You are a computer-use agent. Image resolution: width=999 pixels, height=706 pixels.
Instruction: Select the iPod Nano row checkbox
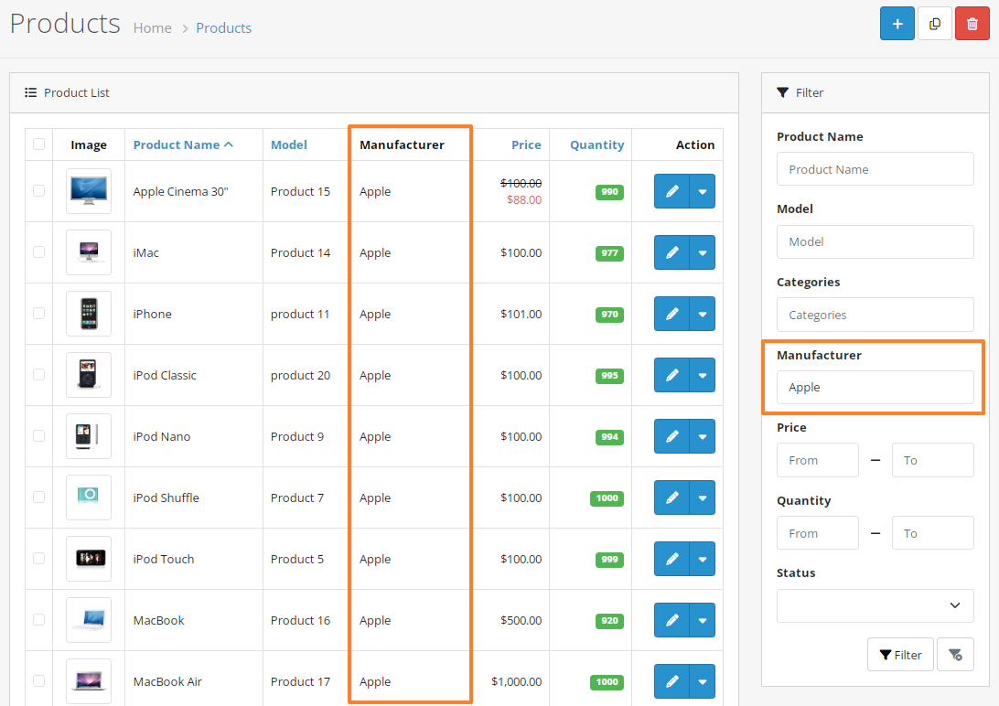[38, 435]
